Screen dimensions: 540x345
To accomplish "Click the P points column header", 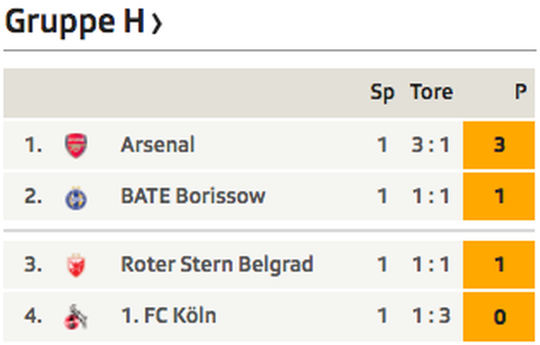I will pyautogui.click(x=521, y=92).
